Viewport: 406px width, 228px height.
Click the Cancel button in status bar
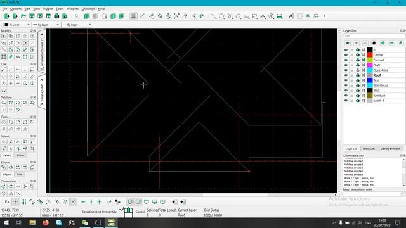pos(140,212)
